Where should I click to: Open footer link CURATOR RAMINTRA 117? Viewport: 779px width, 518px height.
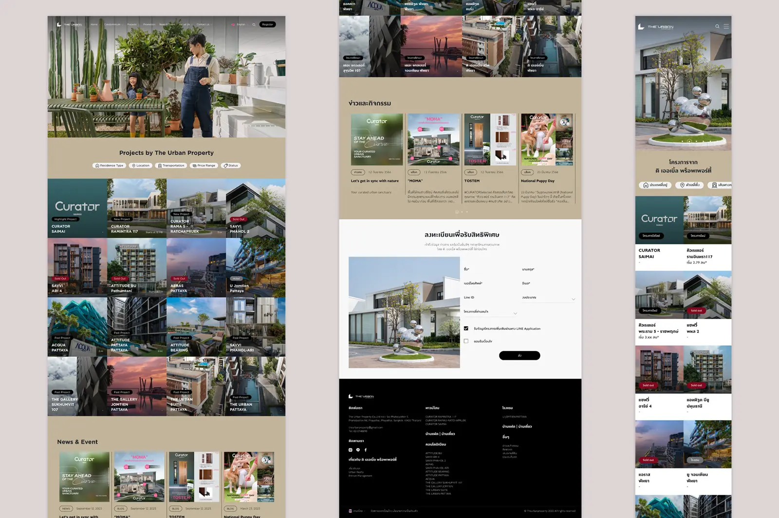pyautogui.click(x=441, y=417)
